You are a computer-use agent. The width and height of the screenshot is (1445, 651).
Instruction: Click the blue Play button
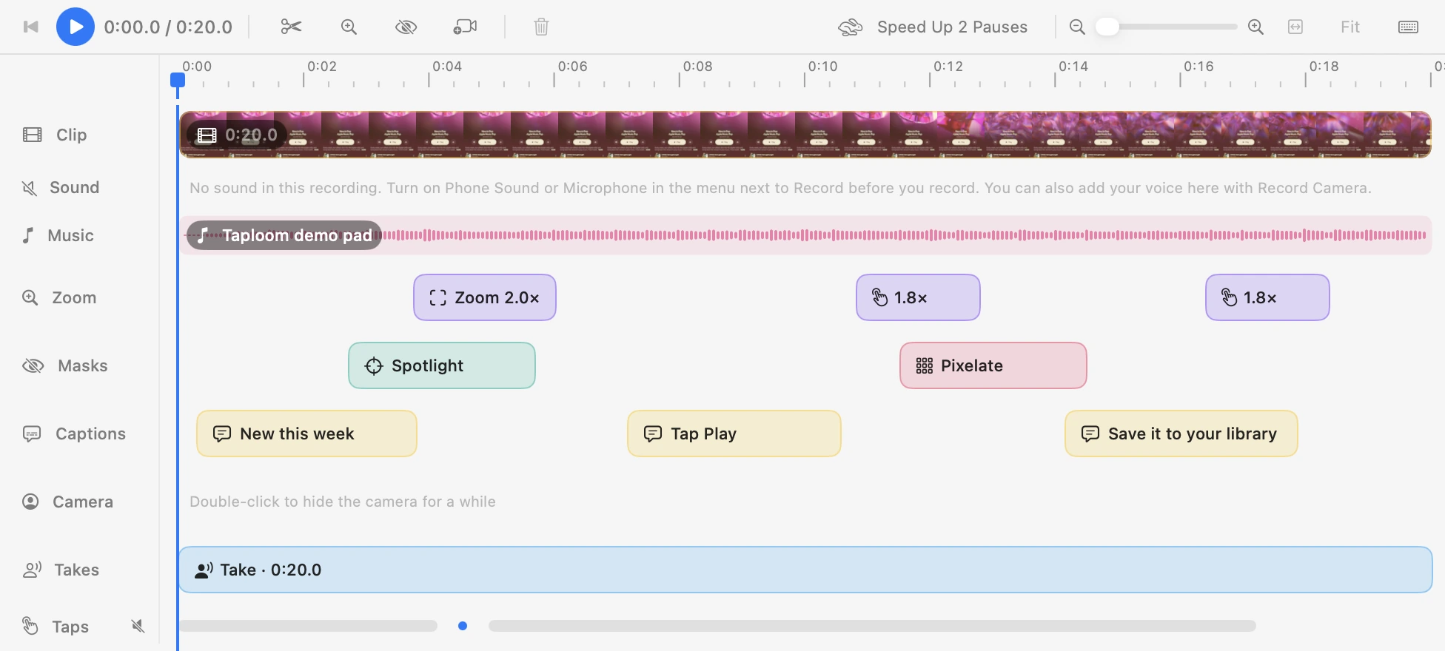(76, 27)
